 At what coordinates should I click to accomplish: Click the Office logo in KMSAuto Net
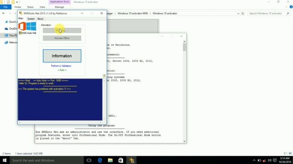tap(22, 26)
